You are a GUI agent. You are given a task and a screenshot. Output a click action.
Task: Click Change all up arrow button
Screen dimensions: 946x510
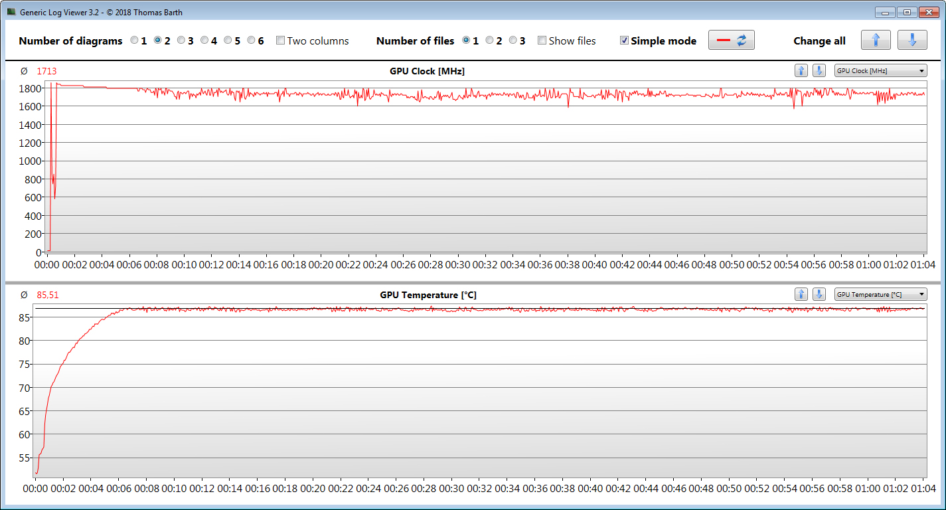point(876,41)
